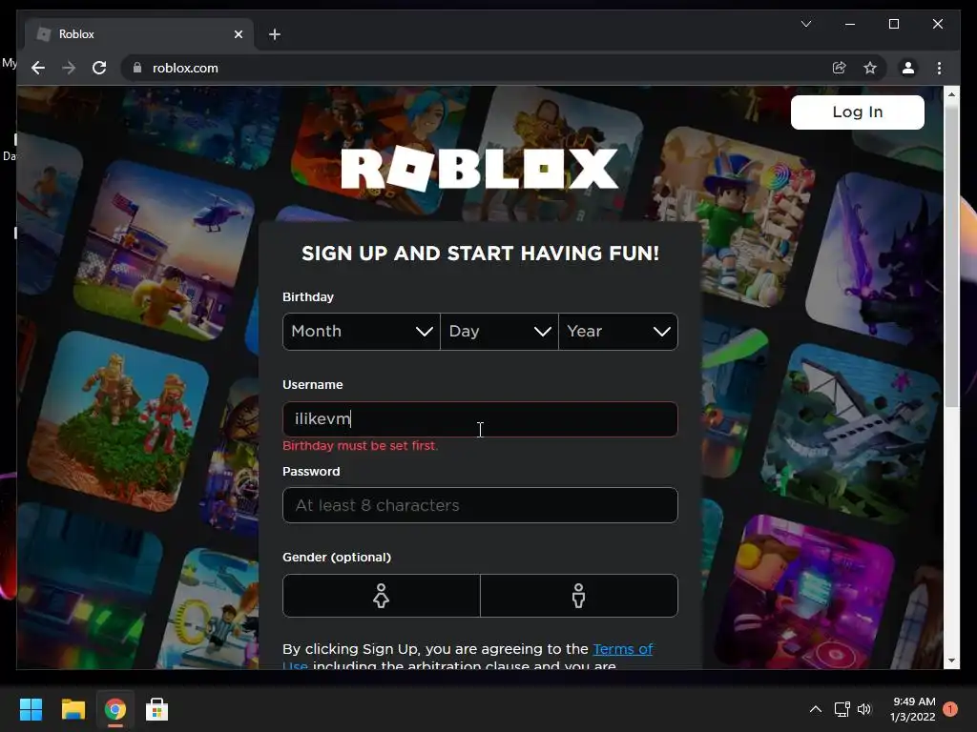Viewport: 977px width, 732px height.
Task: Open the Terms of Use link
Action: [622, 648]
